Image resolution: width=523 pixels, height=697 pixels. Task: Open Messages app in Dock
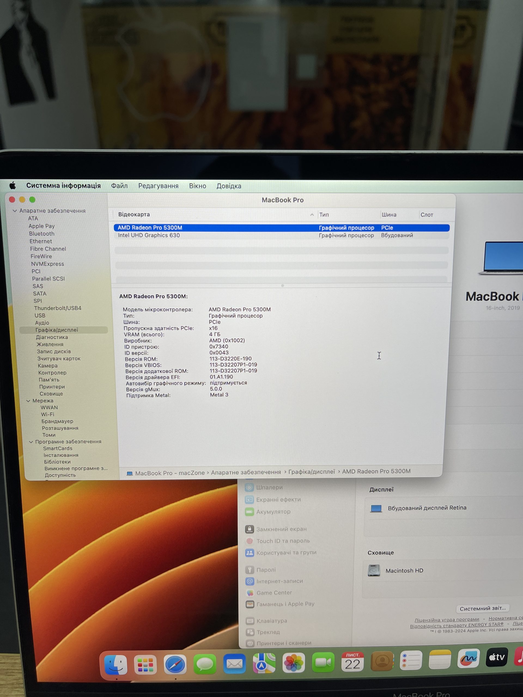[x=205, y=664]
